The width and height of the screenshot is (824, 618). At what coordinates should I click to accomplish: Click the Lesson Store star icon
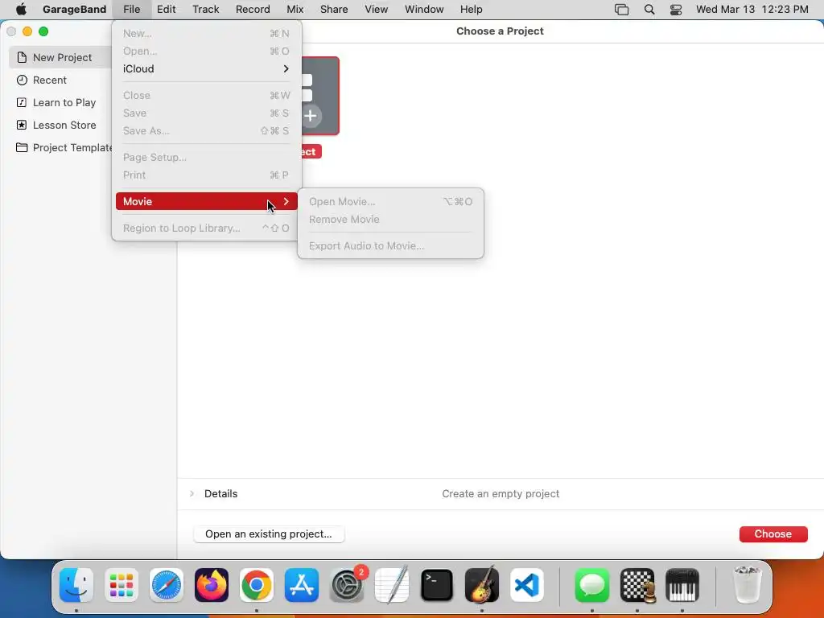click(22, 125)
